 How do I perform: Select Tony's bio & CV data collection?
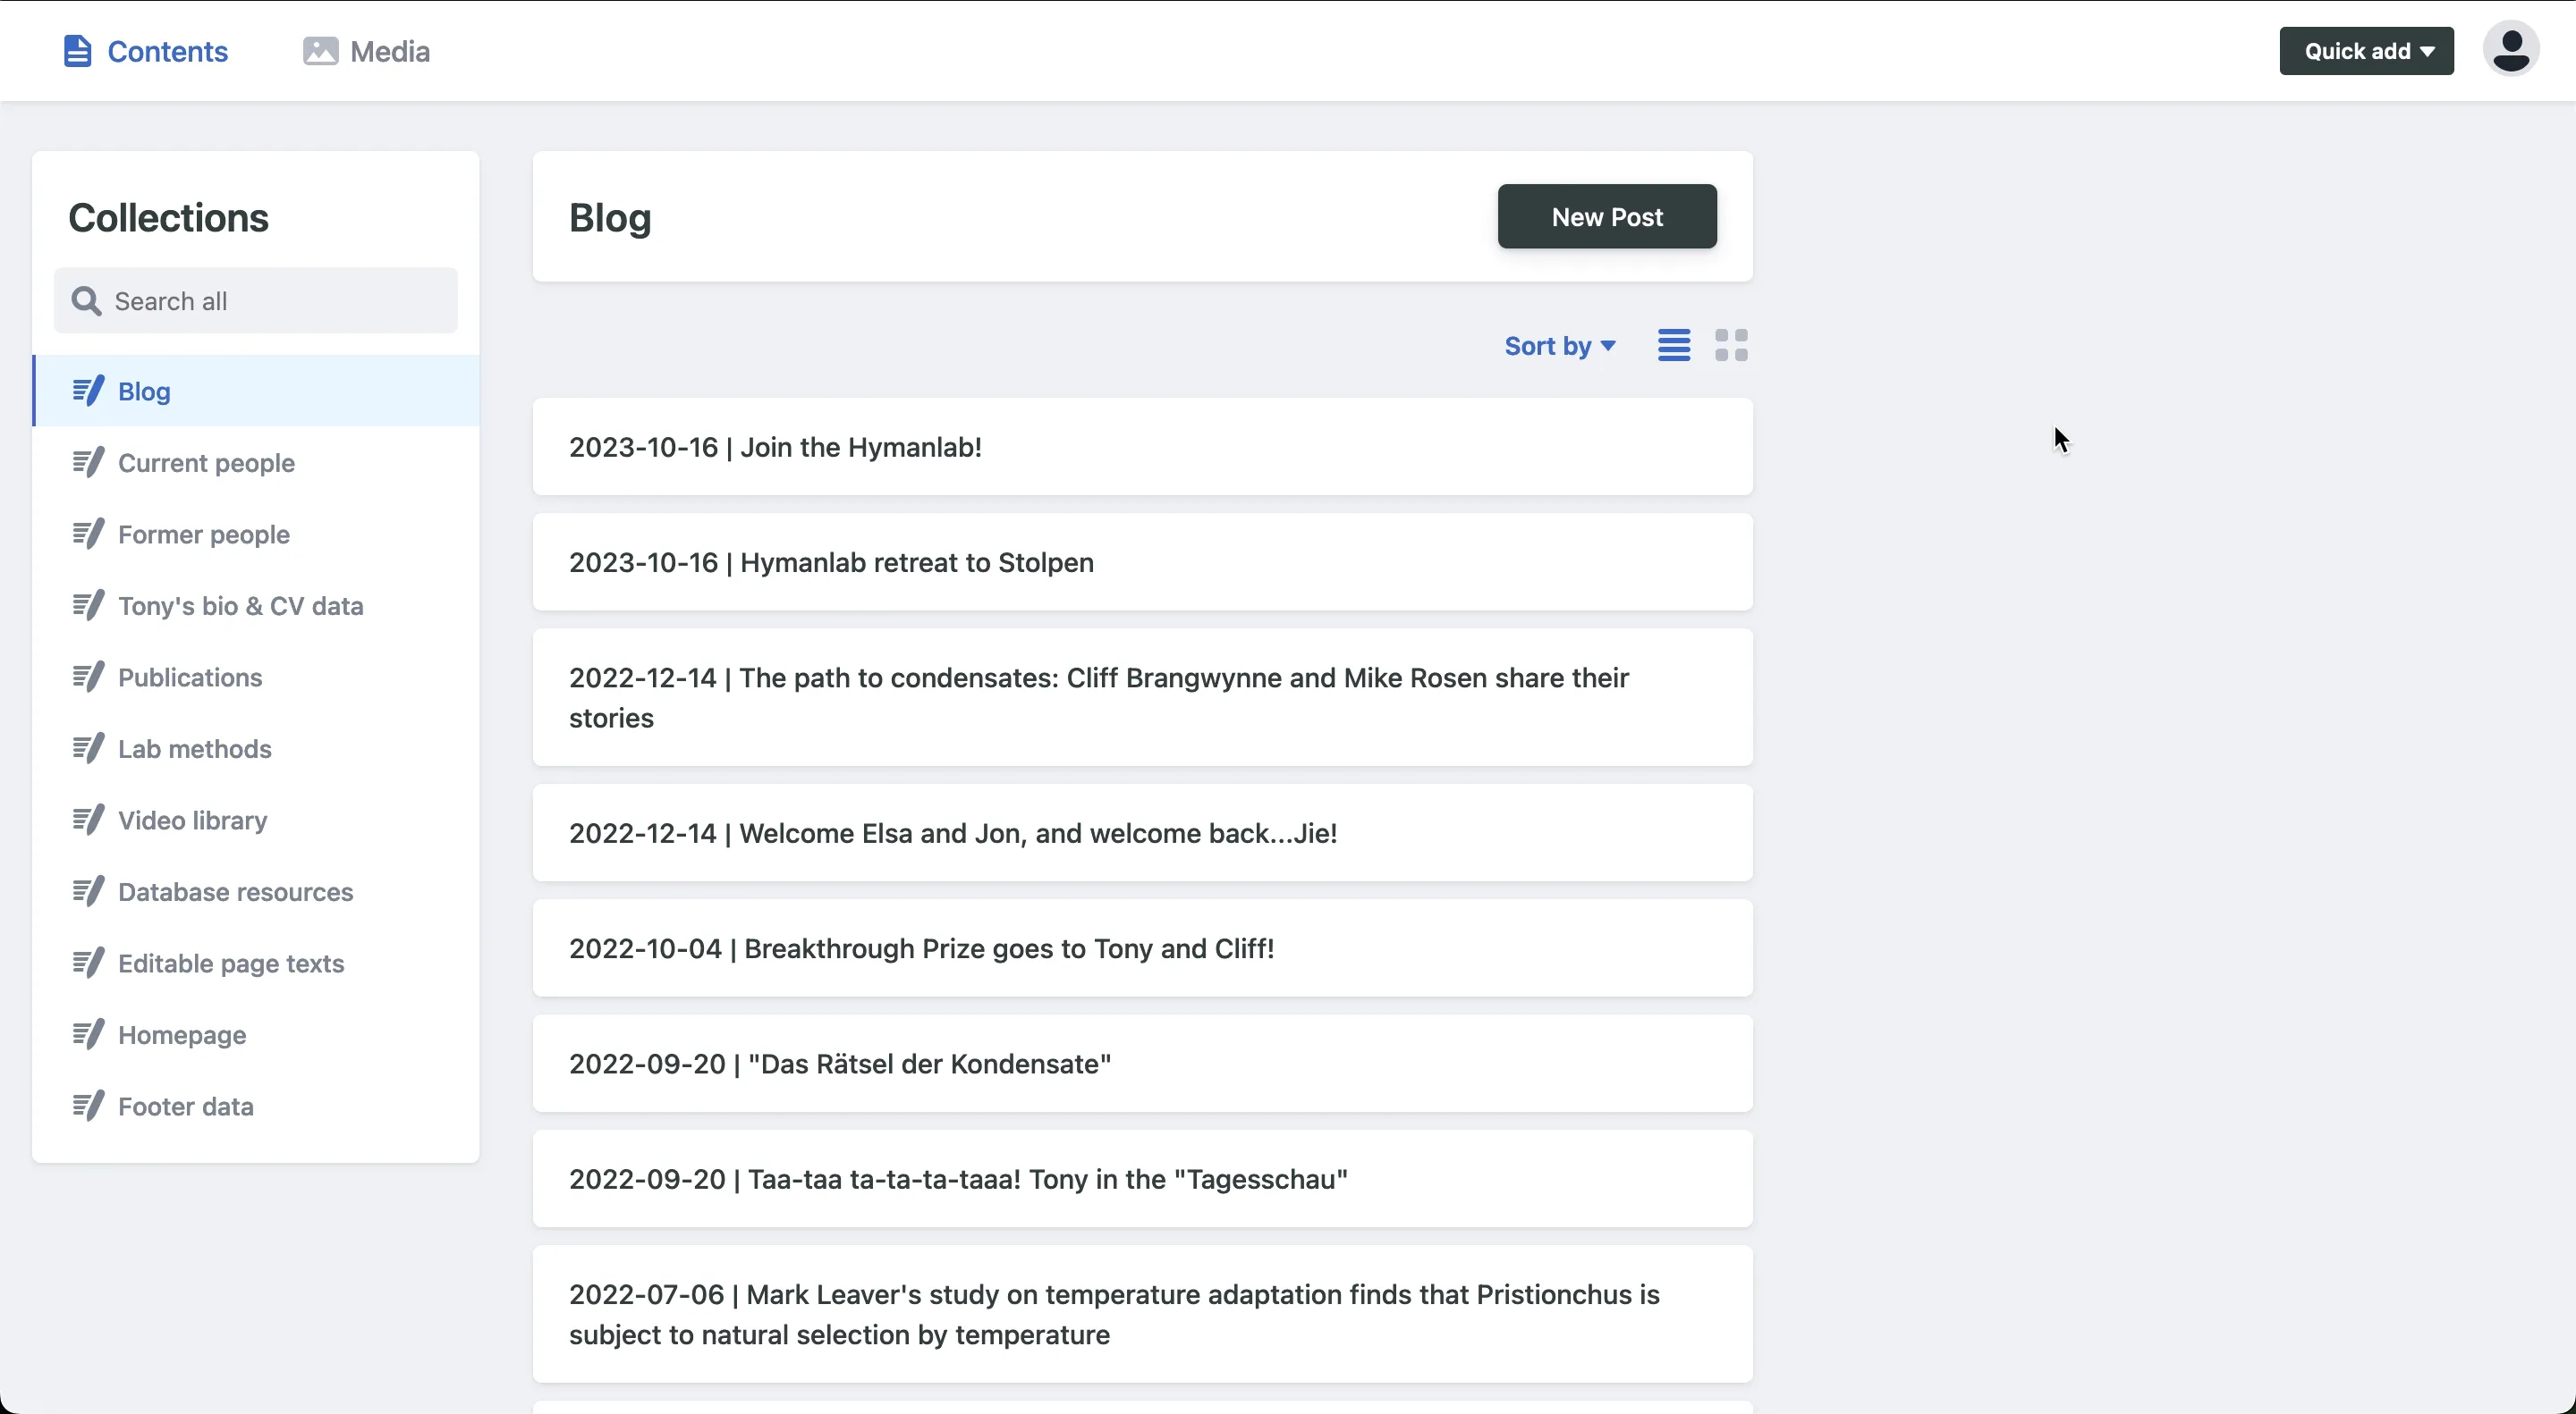(x=241, y=604)
